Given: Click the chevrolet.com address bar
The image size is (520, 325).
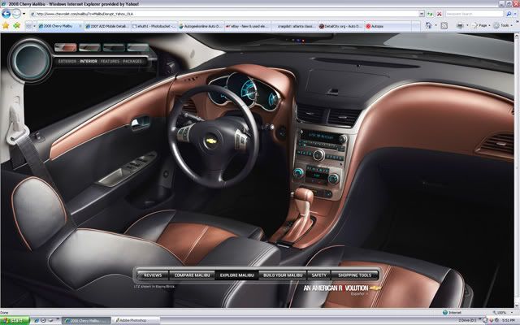Looking at the screenshot, I should click(x=224, y=14).
